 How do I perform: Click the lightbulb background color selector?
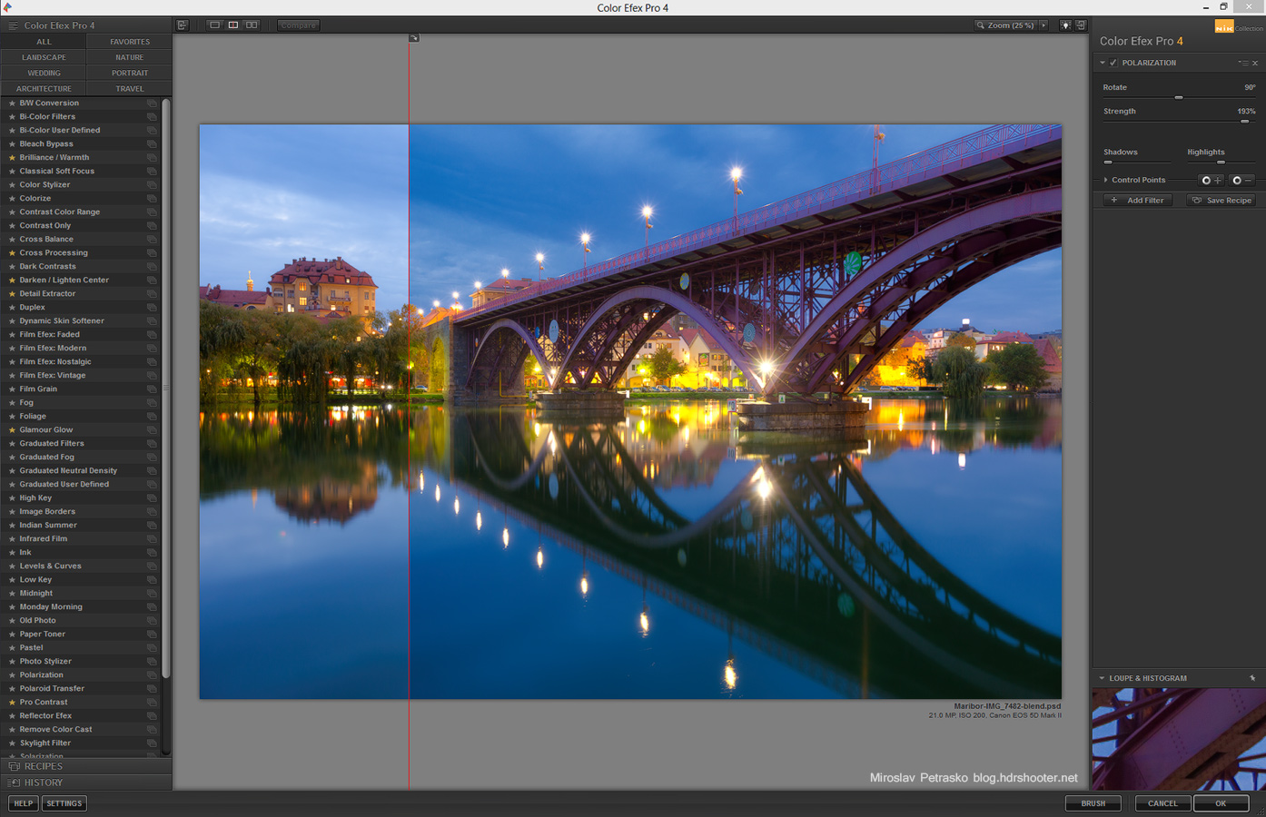point(1065,25)
